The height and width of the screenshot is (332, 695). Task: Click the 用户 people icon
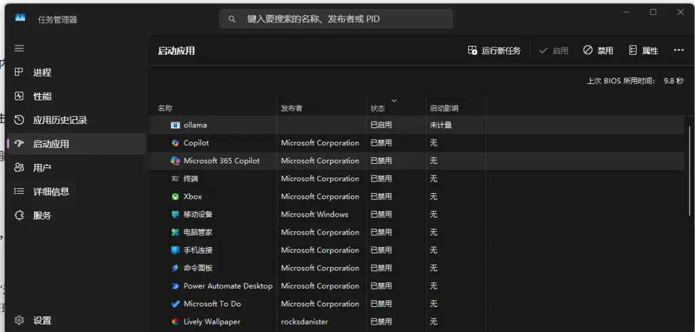[19, 167]
